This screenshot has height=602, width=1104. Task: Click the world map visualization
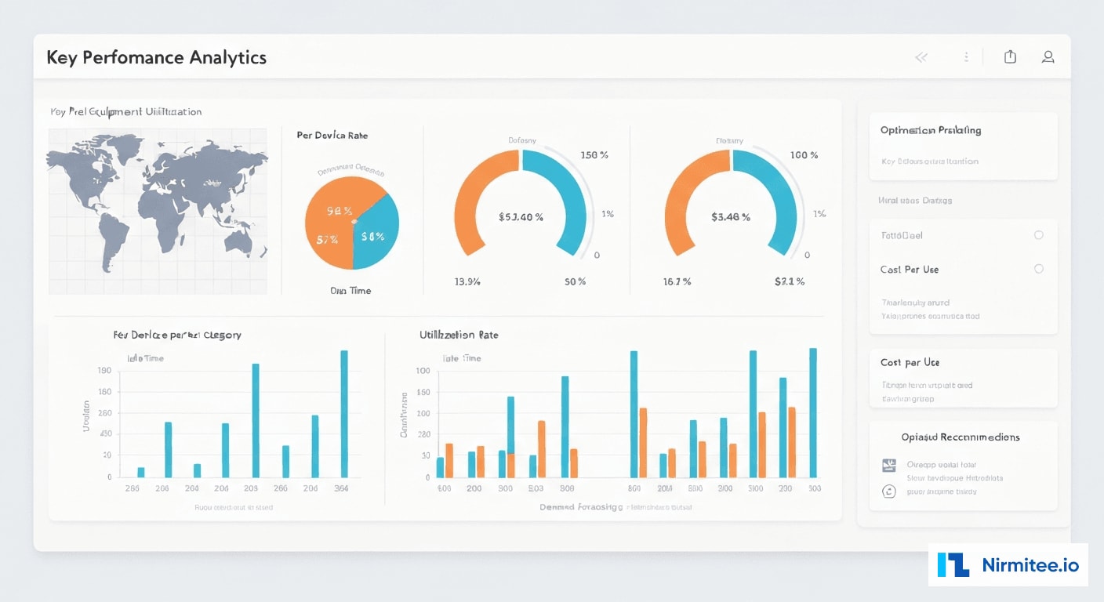[157, 210]
